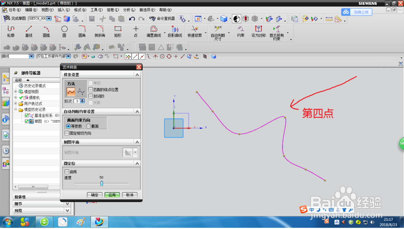Toggle the 草图 (1) checkbox in navigator
The height and width of the screenshot is (229, 404).
pyautogui.click(x=27, y=121)
